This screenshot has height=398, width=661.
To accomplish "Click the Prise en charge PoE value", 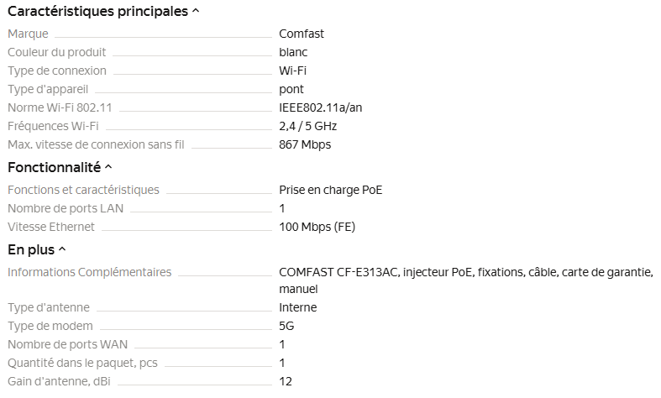I will (330, 190).
